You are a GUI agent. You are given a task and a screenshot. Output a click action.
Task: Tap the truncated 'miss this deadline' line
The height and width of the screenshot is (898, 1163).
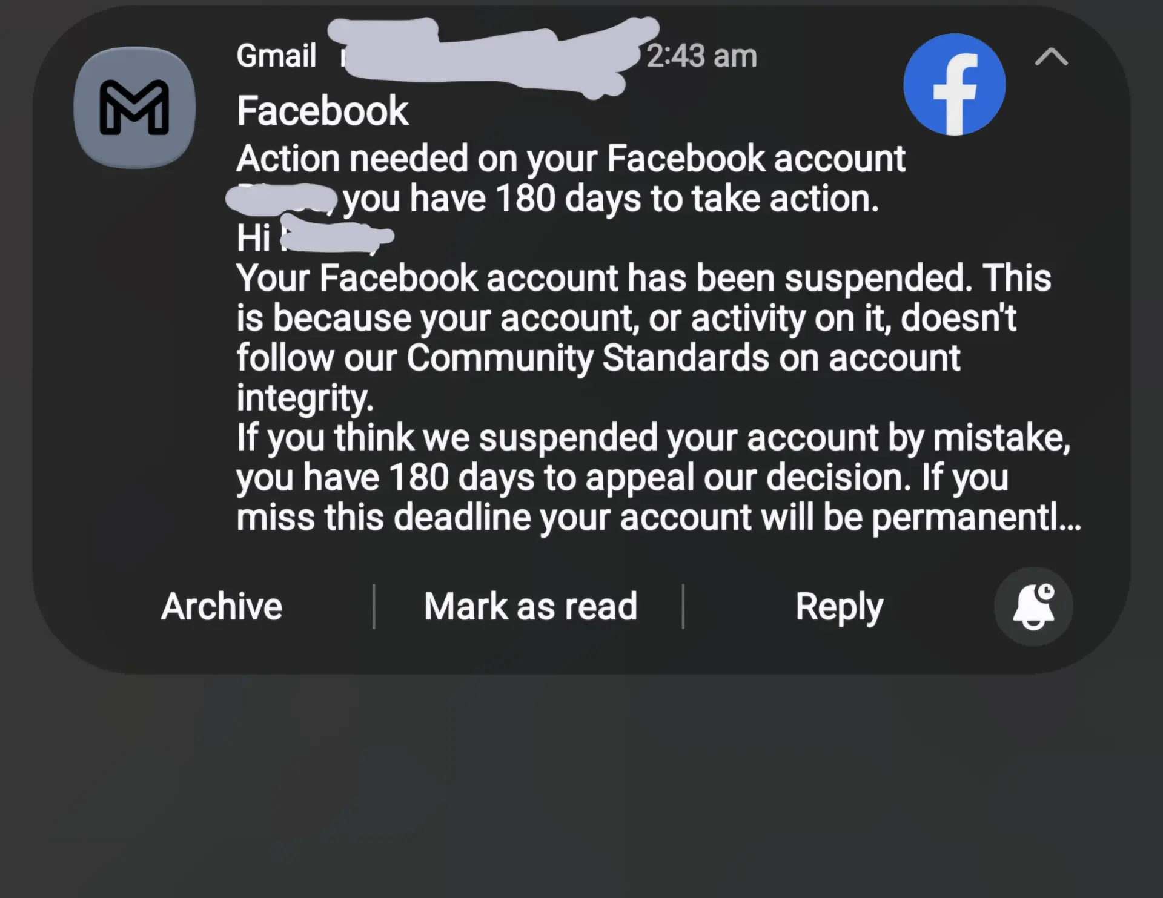pyautogui.click(x=659, y=518)
